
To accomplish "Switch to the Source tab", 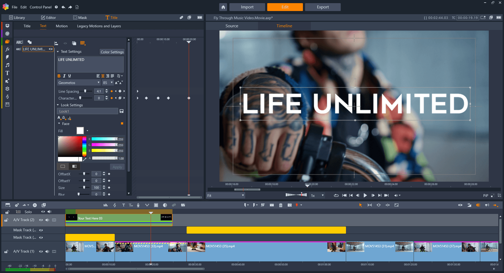I will [x=232, y=26].
